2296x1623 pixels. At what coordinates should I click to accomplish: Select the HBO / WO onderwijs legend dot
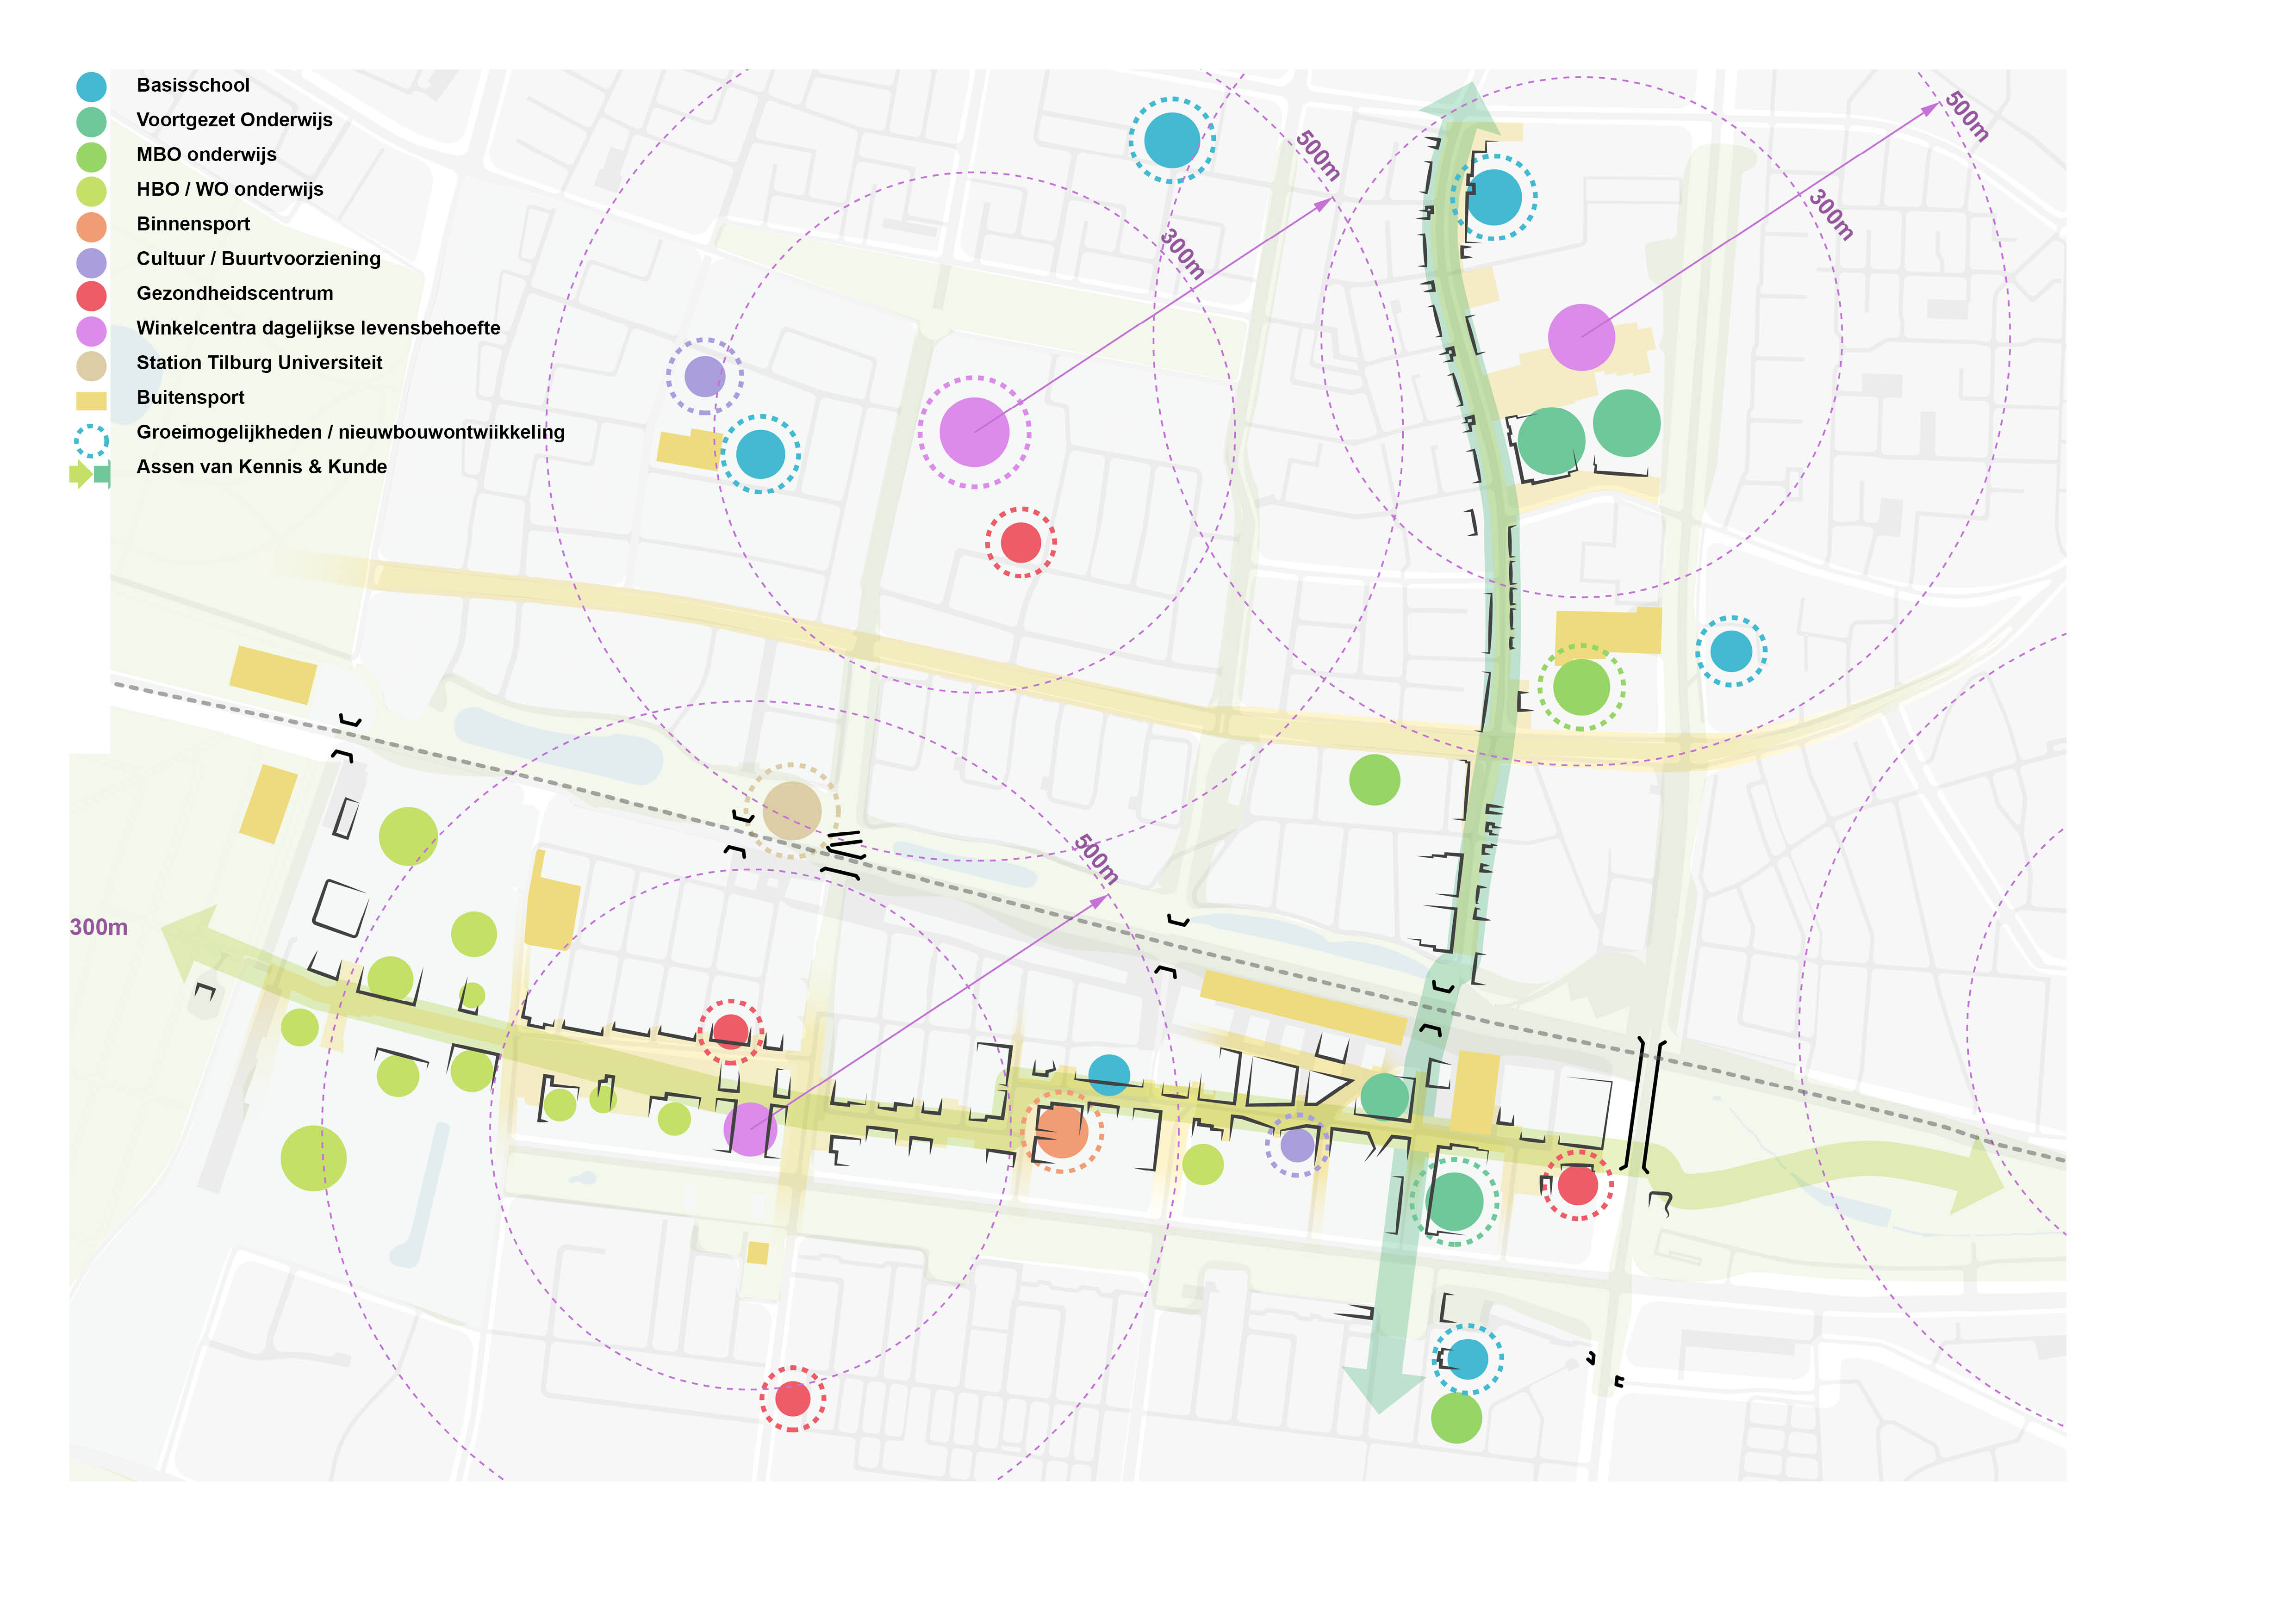coord(91,191)
